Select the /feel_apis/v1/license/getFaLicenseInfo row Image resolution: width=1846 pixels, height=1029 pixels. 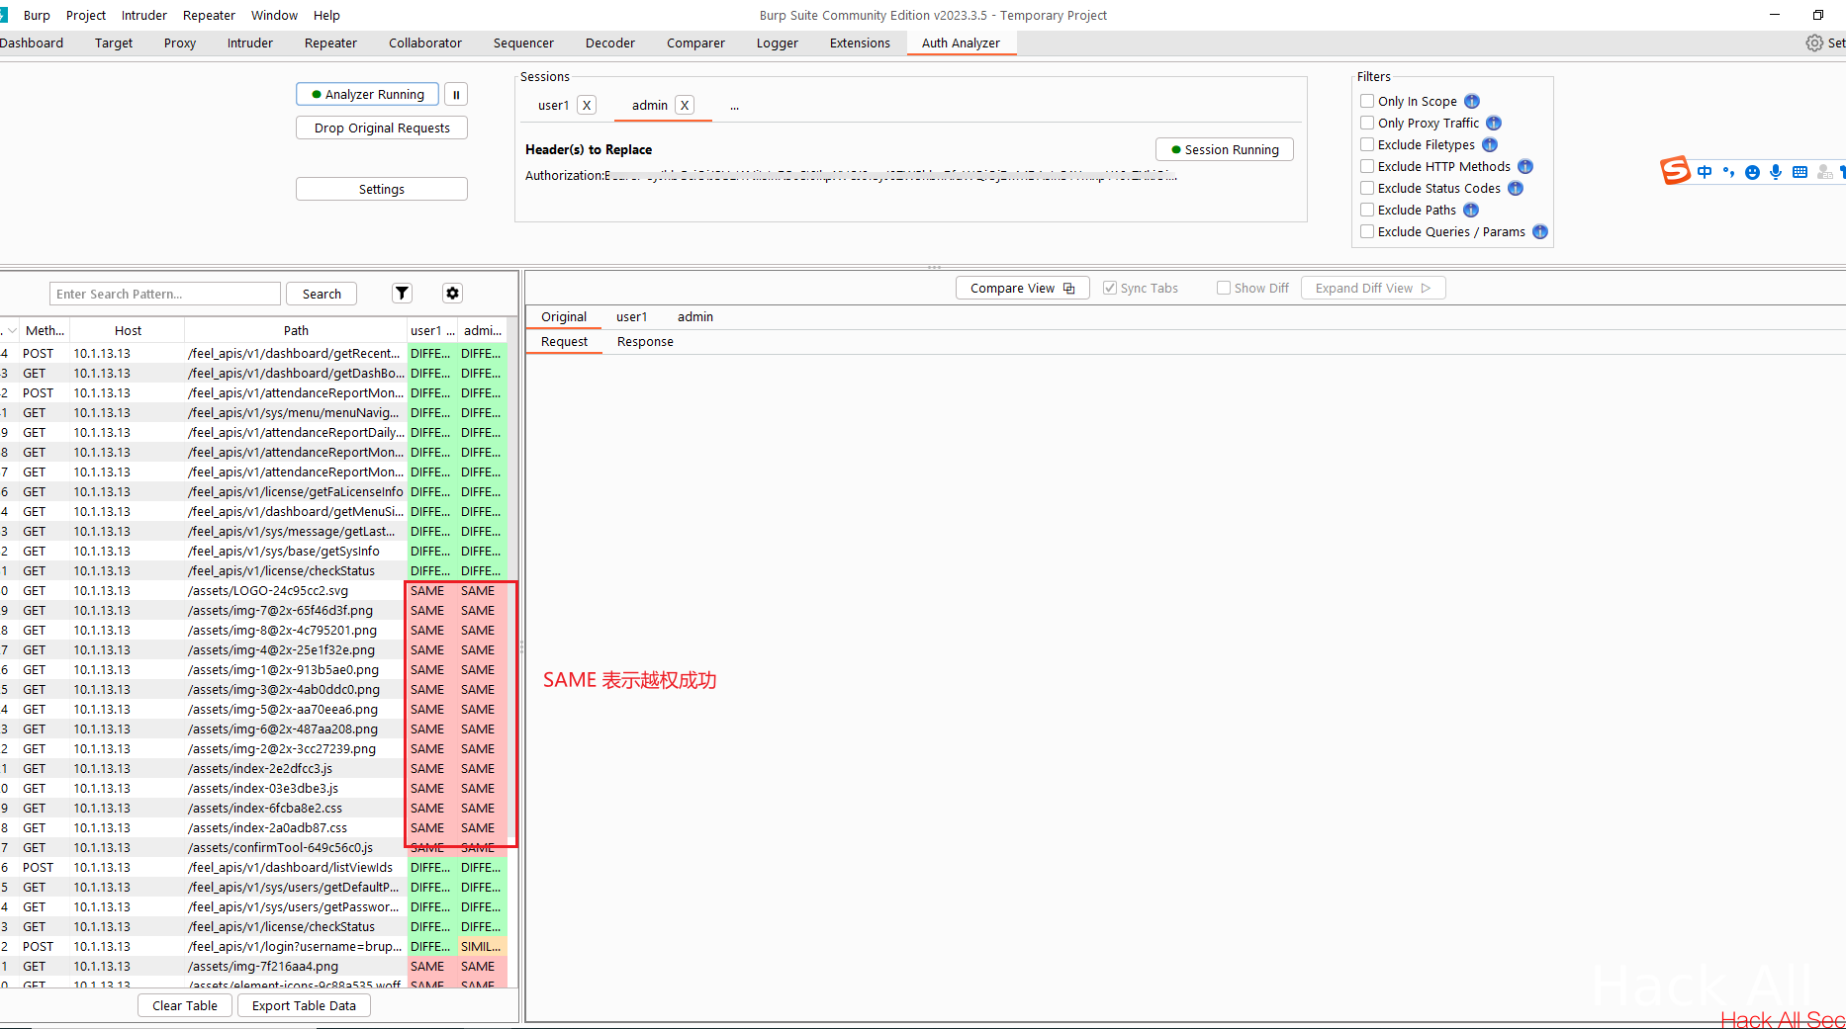tap(253, 492)
